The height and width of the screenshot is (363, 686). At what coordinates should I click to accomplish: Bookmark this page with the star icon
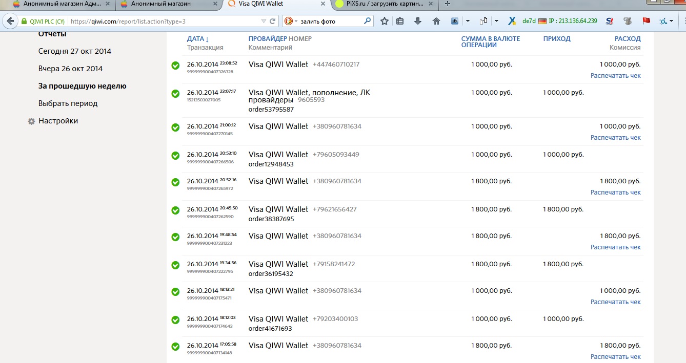coord(385,22)
